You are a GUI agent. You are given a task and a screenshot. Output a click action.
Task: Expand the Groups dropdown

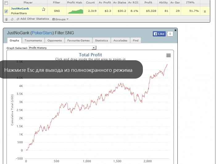pos(60,19)
